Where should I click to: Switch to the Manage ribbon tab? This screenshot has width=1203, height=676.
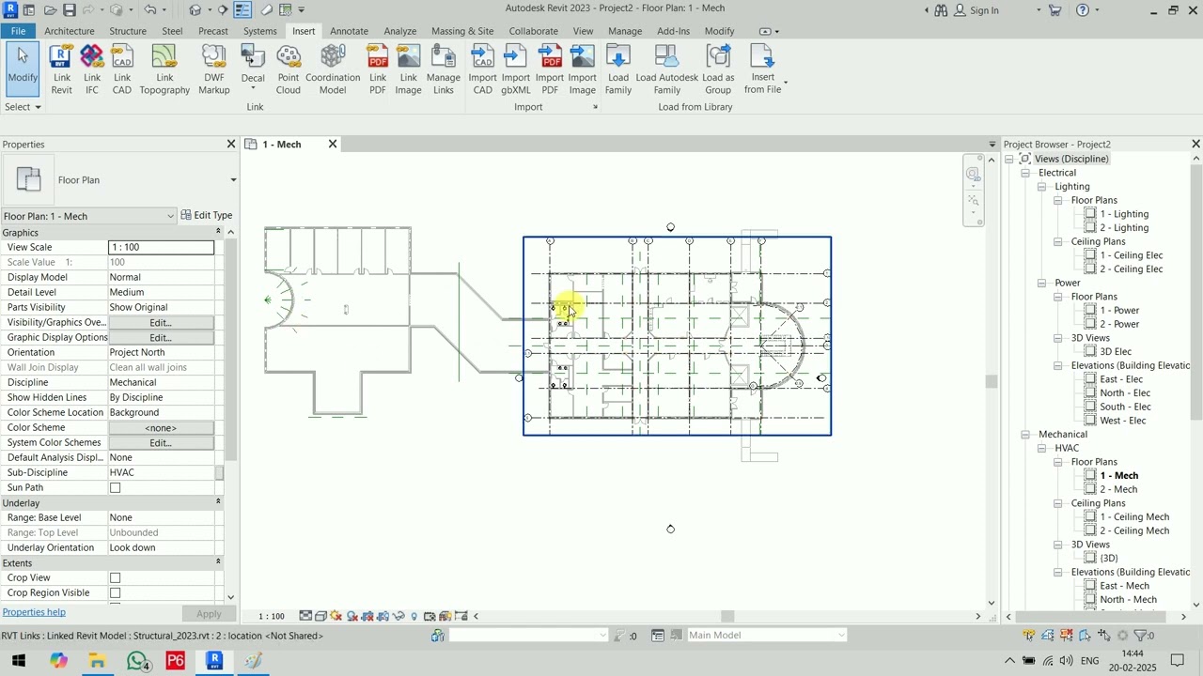click(x=625, y=31)
